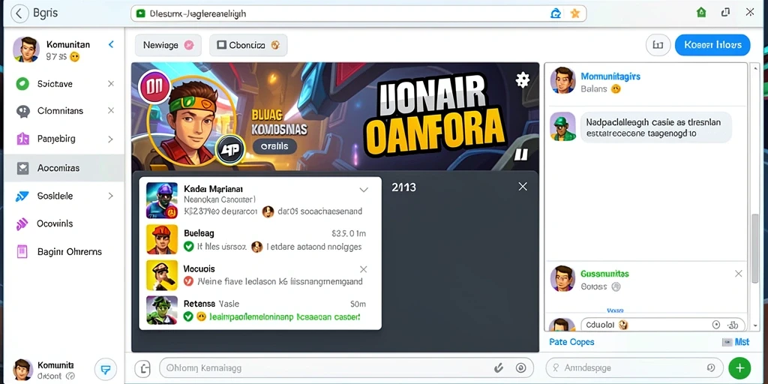Click the settings gear on banner
Screen dimensions: 768x384
click(x=523, y=79)
